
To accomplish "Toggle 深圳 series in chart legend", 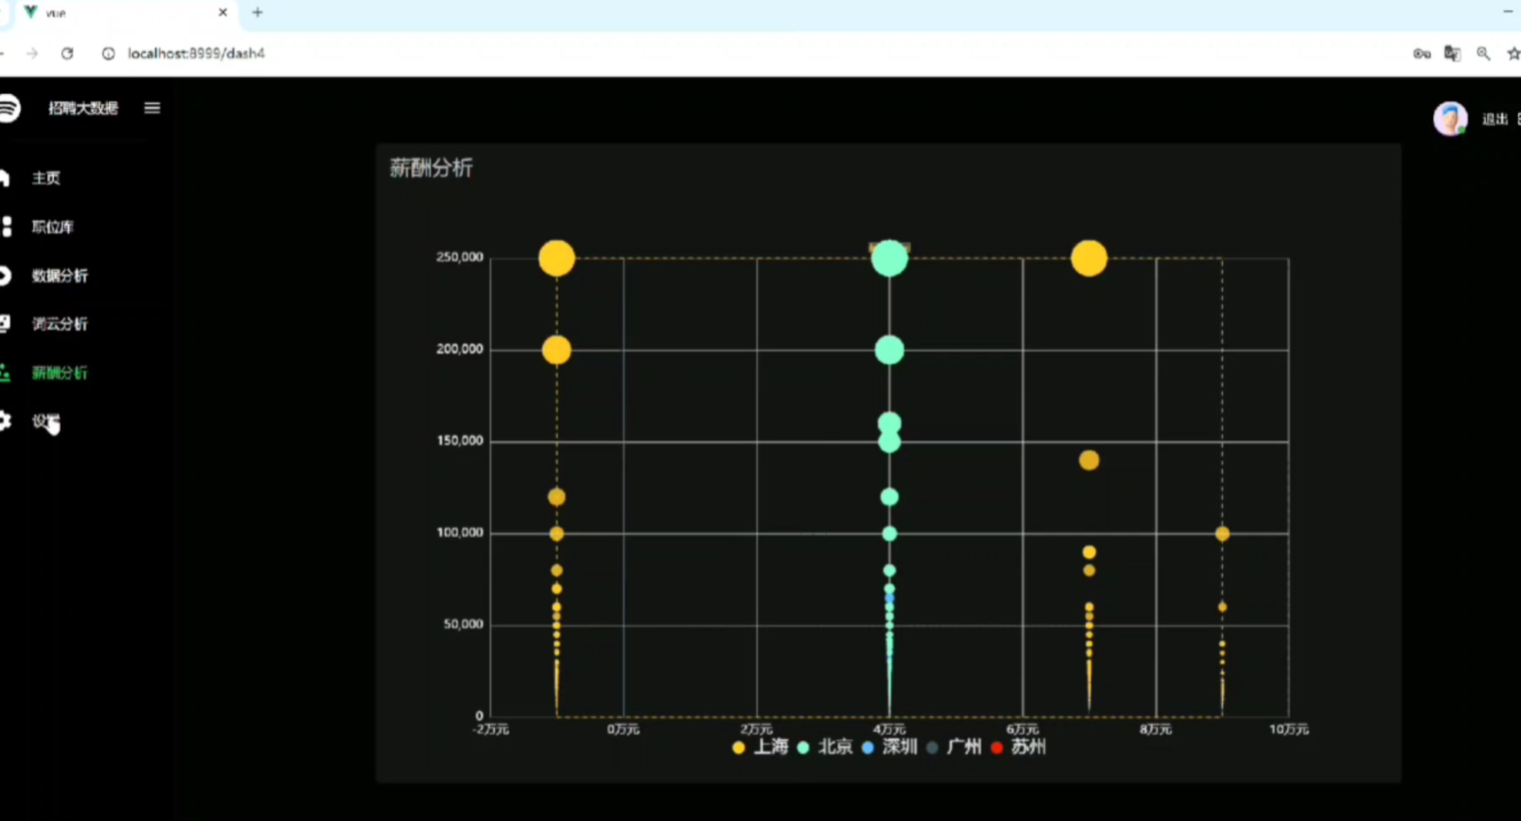I will (889, 747).
